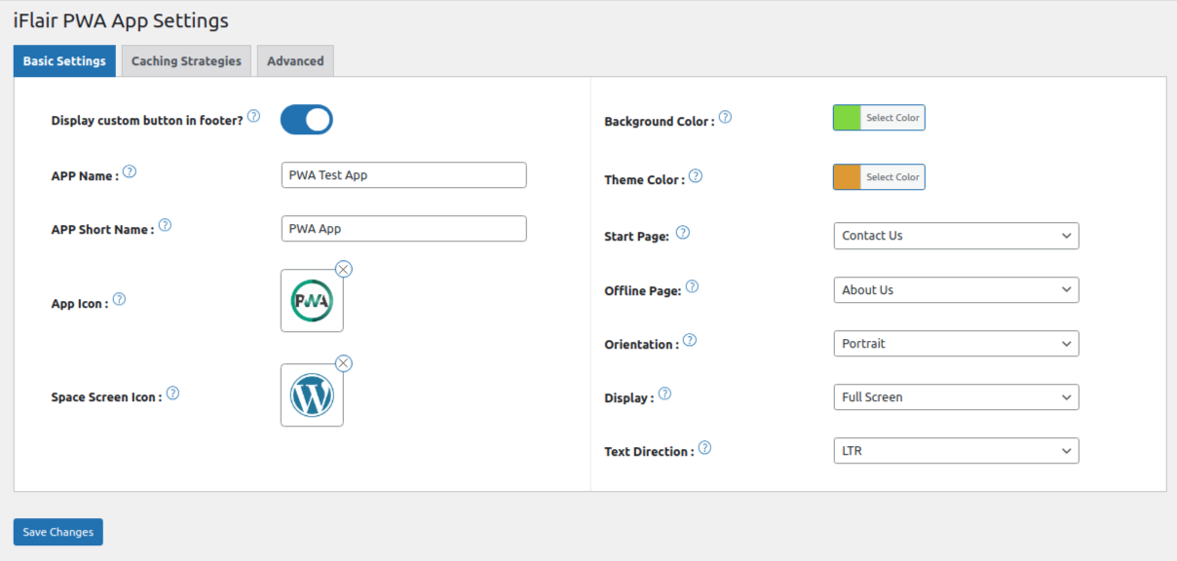Remove the WordPress space screen icon
The image size is (1177, 561).
coord(343,362)
